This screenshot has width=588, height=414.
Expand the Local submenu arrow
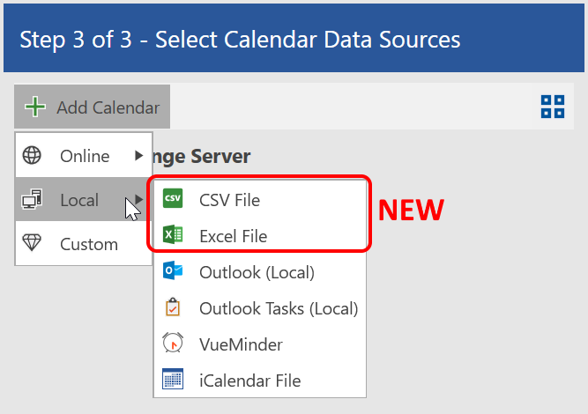pos(139,201)
